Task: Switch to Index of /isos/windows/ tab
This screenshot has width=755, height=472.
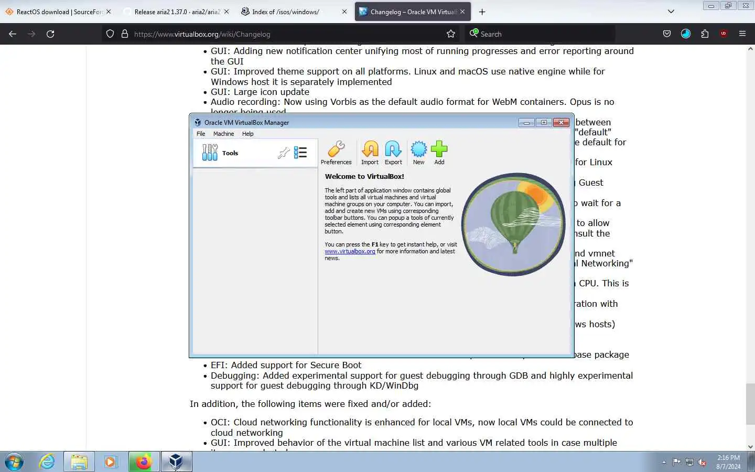Action: pyautogui.click(x=294, y=12)
